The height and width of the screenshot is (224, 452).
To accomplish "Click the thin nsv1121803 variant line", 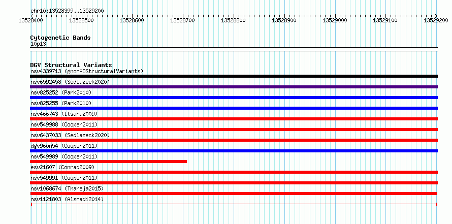I will (234, 204).
